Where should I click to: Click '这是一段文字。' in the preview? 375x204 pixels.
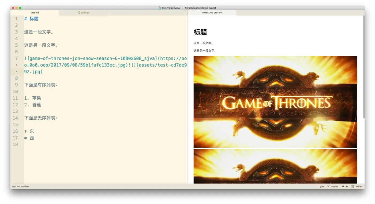click(203, 43)
